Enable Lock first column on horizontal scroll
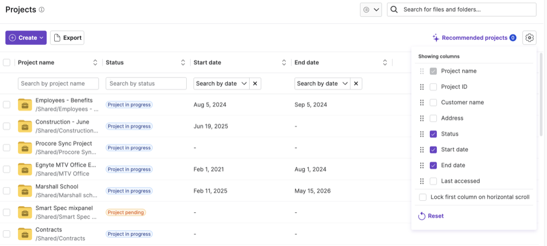The width and height of the screenshot is (547, 246). click(x=423, y=197)
